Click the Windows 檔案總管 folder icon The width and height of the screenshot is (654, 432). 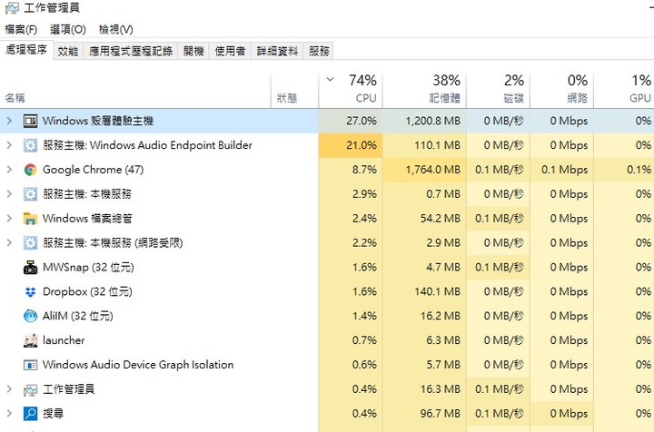pyautogui.click(x=30, y=219)
